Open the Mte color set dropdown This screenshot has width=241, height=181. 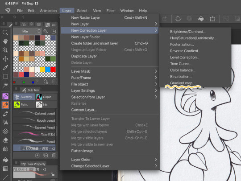pos(28,31)
